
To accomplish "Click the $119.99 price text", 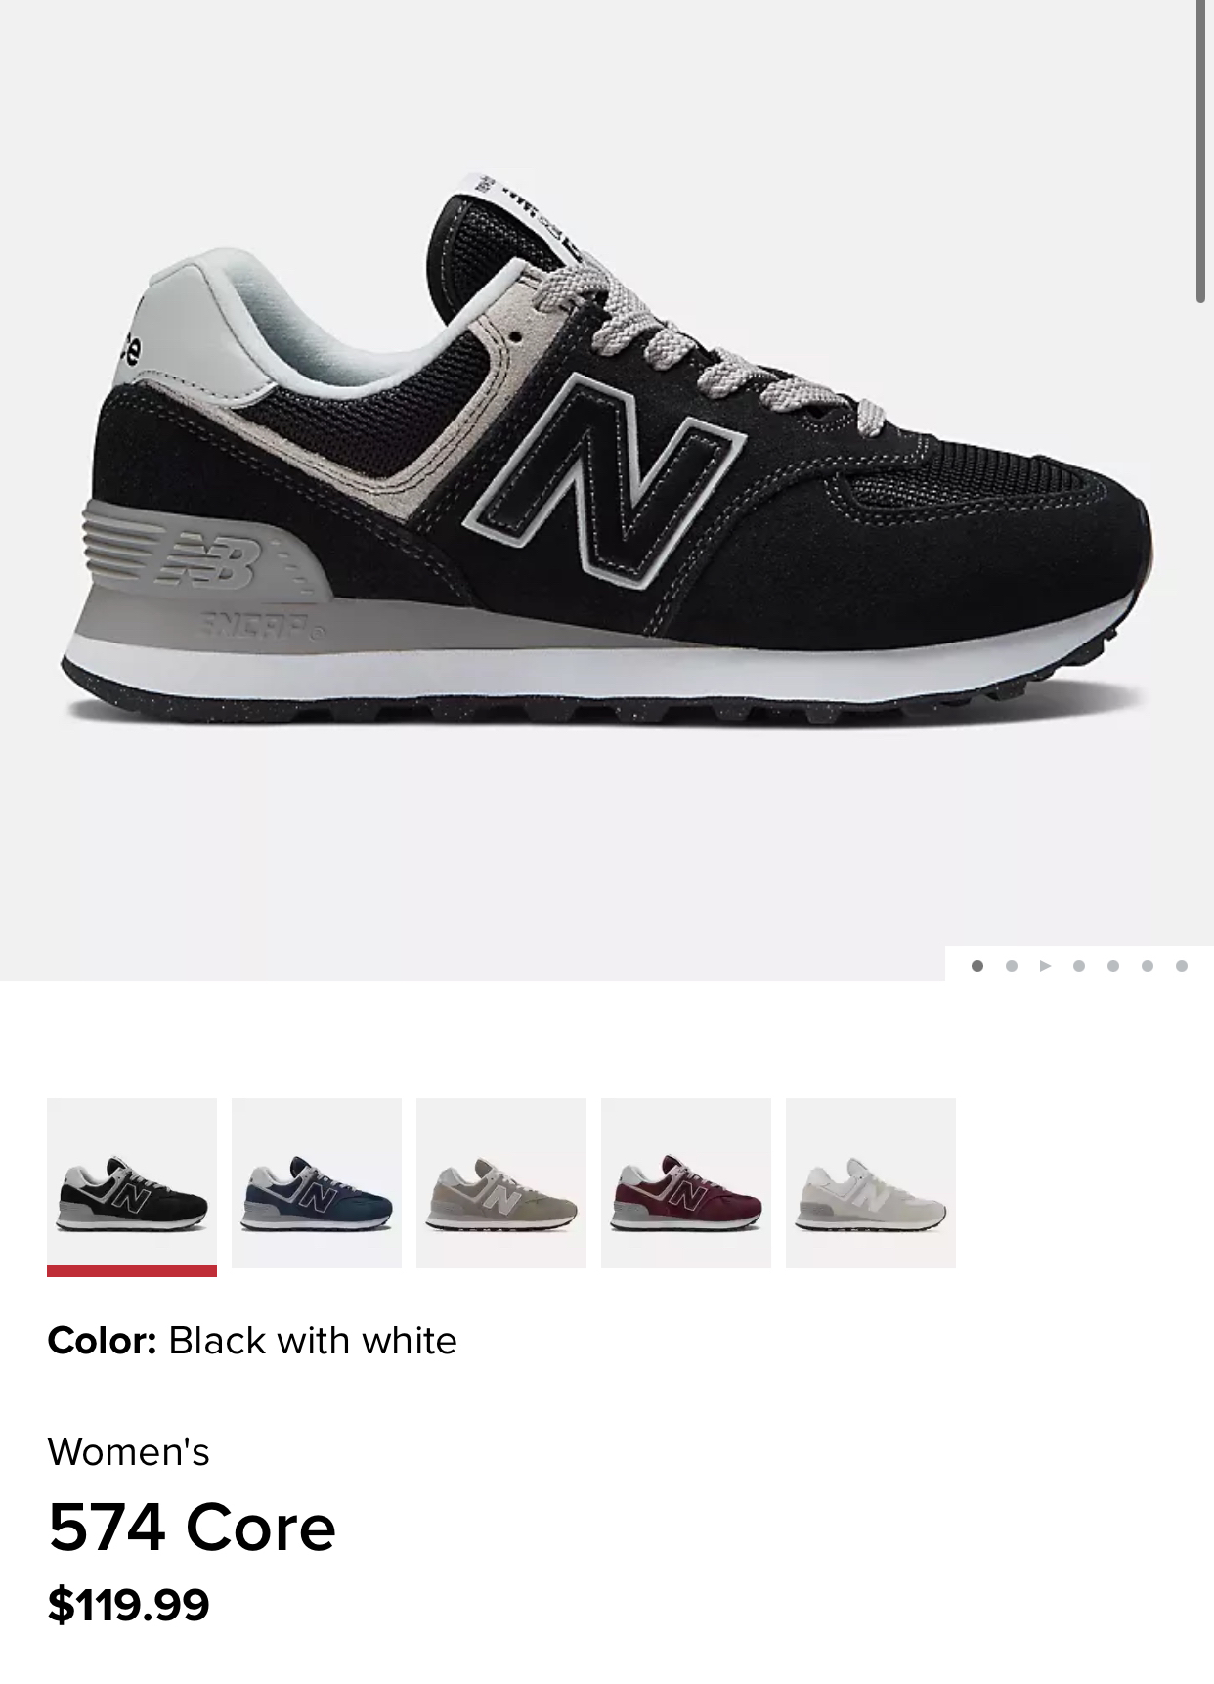I will 128,1605.
